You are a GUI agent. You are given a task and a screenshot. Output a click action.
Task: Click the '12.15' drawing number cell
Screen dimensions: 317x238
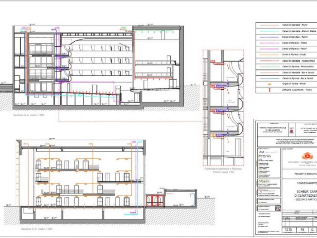pyautogui.click(x=288, y=230)
